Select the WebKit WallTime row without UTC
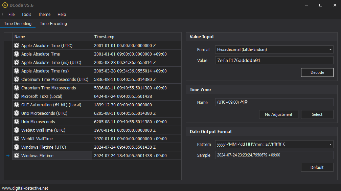 point(37,139)
